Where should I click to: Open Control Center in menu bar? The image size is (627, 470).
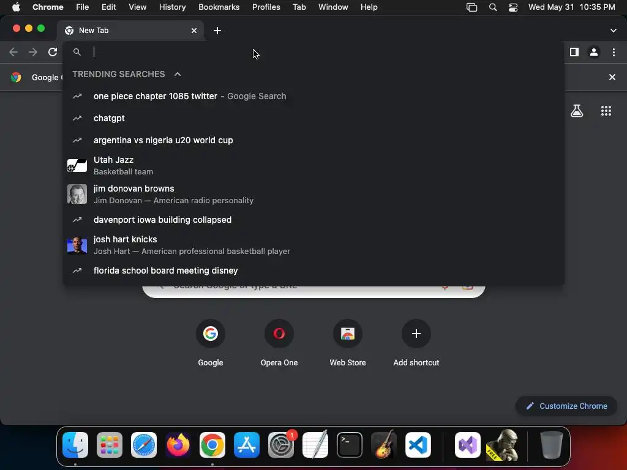(513, 7)
